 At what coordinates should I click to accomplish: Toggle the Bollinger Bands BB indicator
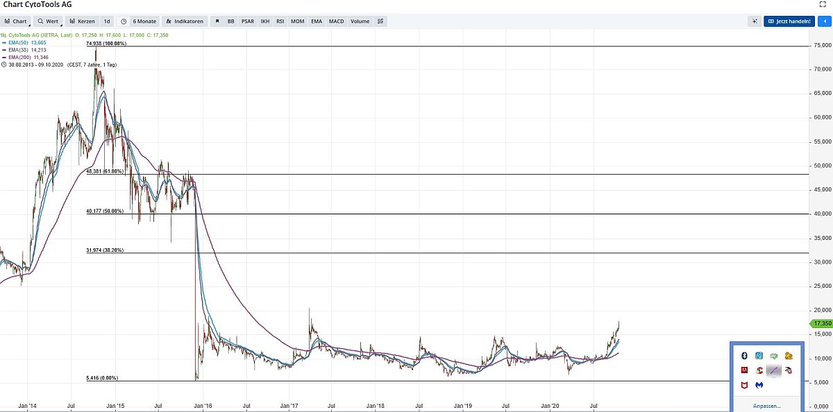(231, 22)
